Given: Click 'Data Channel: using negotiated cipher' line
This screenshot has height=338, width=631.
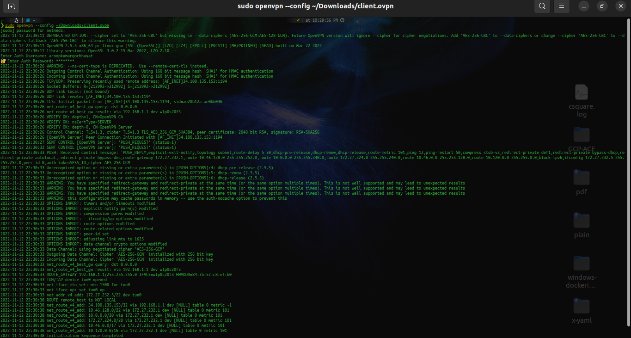Looking at the screenshot, I should [x=83, y=249].
